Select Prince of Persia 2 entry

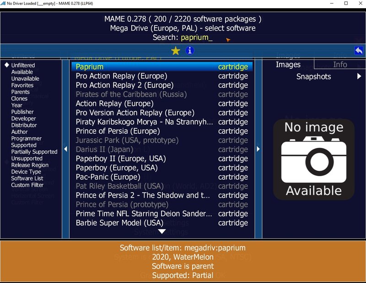tap(162, 195)
